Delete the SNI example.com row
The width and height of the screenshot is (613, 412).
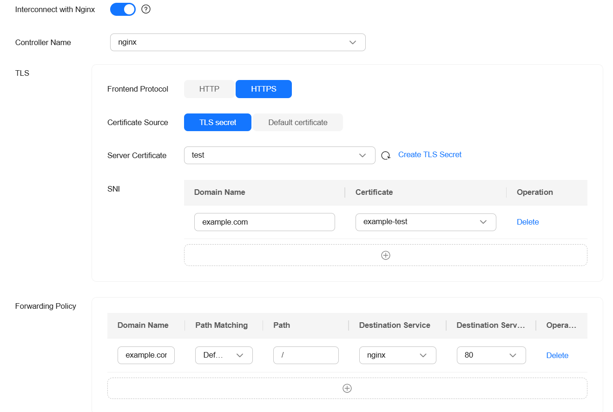527,222
